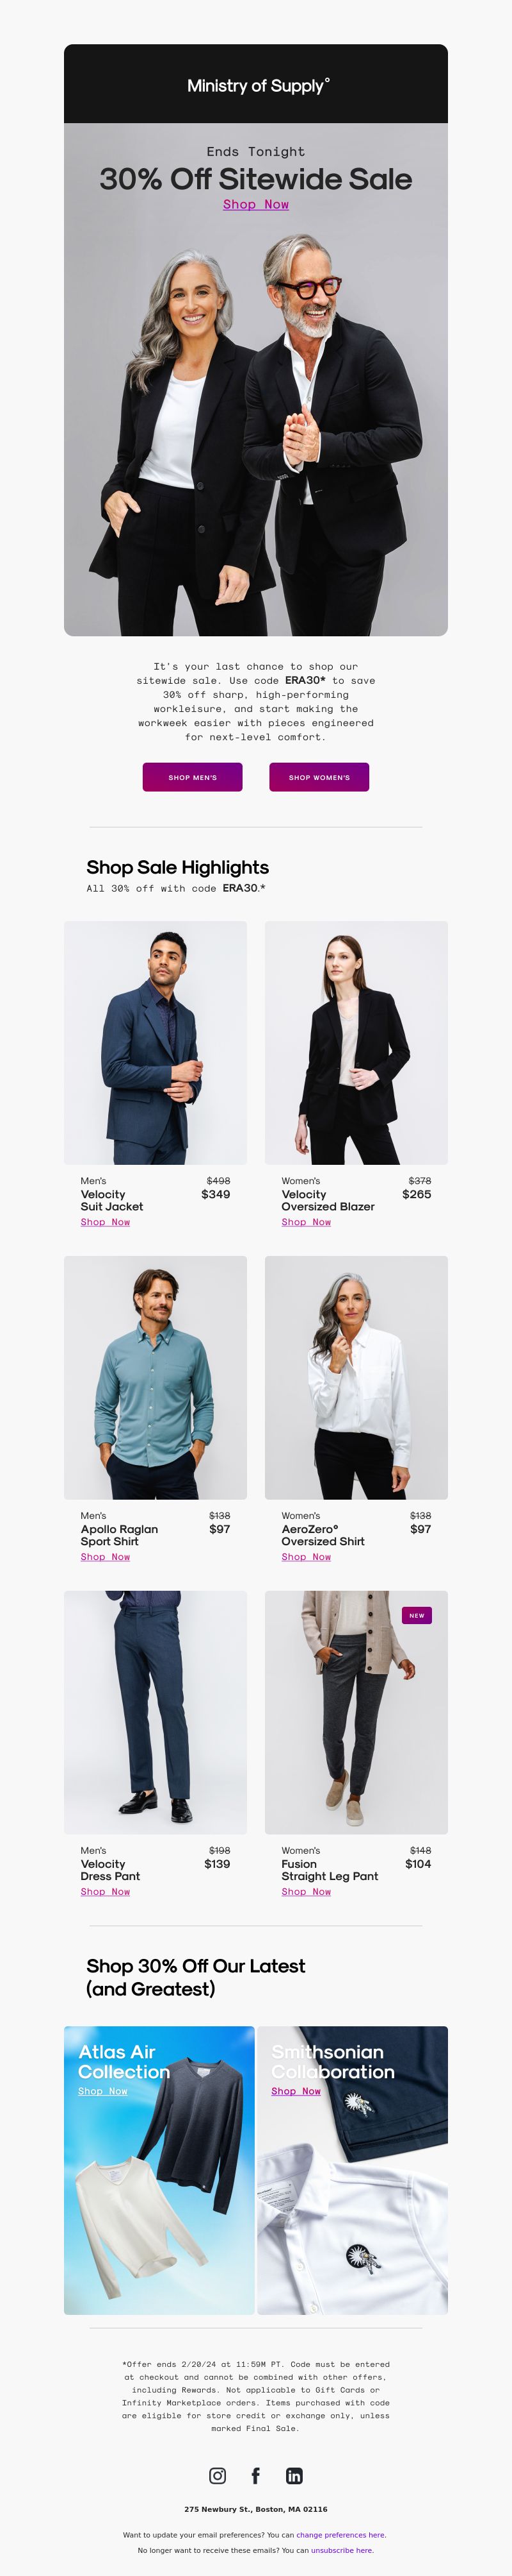Open Shop Now for Velocity Oversized Blazer
Screen dimensions: 512x2576
[305, 1222]
